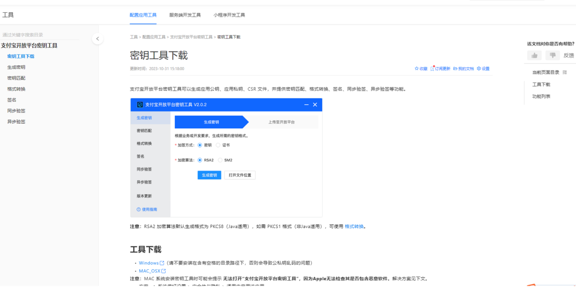Image resolution: width=576 pixels, height=287 pixels.
Task: Open 密钥匹配 in the left sidebar
Action: pos(16,78)
